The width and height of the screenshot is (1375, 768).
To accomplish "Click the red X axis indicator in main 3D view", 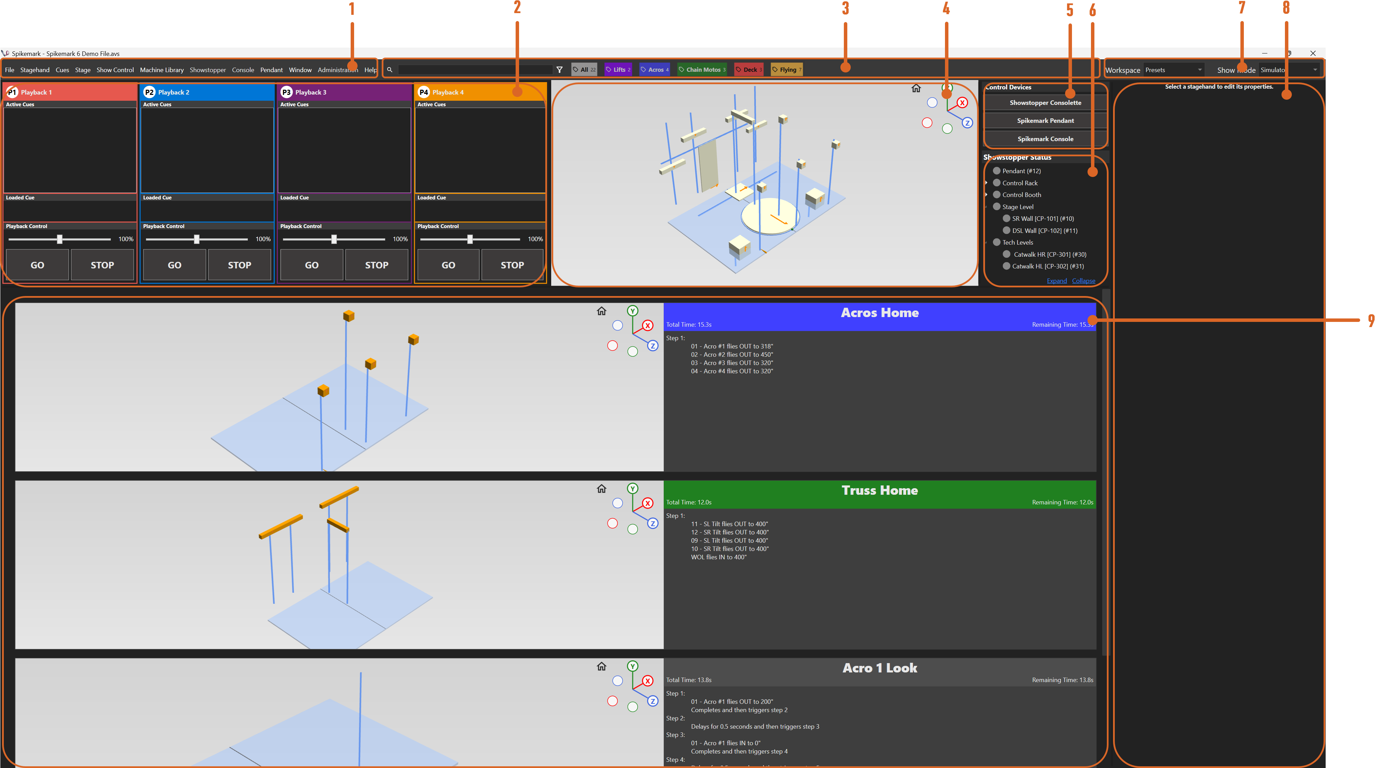I will 962,102.
